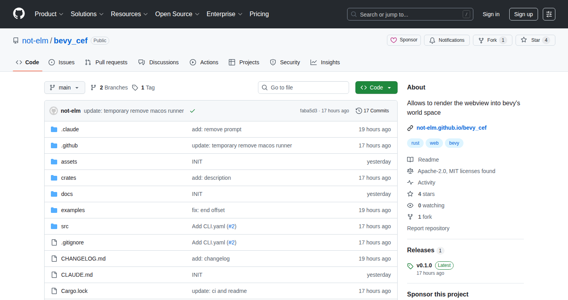This screenshot has width=568, height=300.
Task: Open the not-elm owner link
Action: point(35,41)
